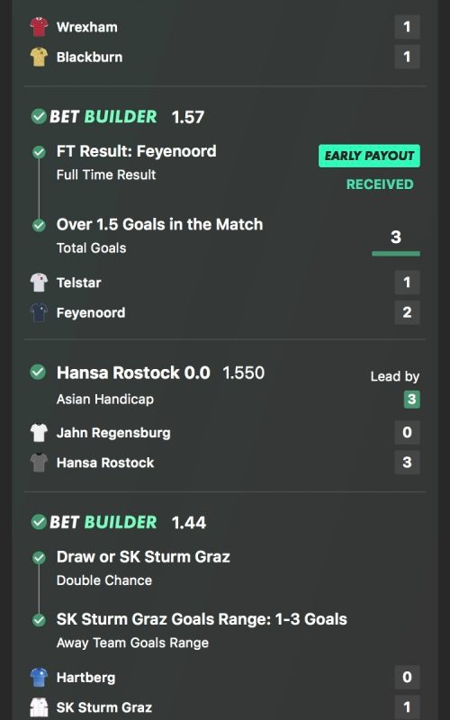This screenshot has height=720, width=450.
Task: Click the Early Payout badge
Action: [x=369, y=156]
